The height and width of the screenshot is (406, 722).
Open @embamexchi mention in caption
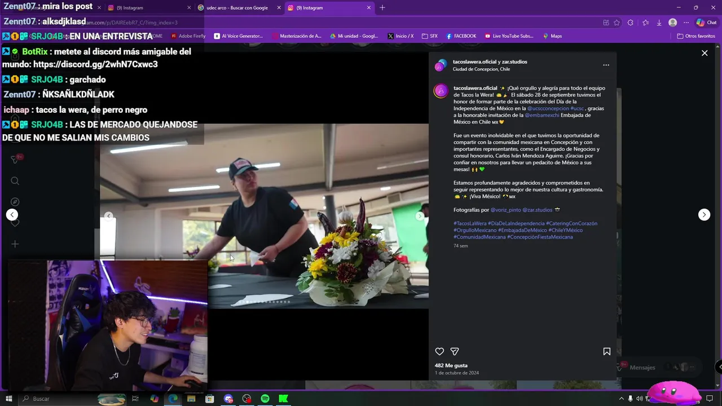click(x=542, y=115)
